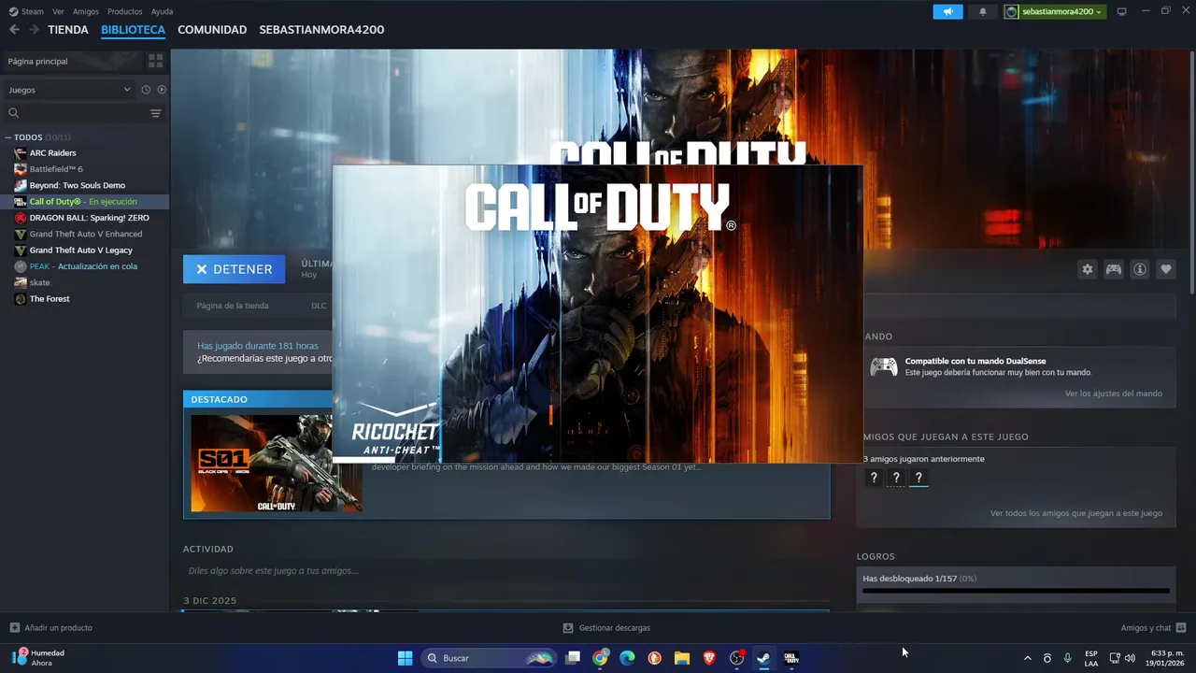Open Página principal of library

71,61
